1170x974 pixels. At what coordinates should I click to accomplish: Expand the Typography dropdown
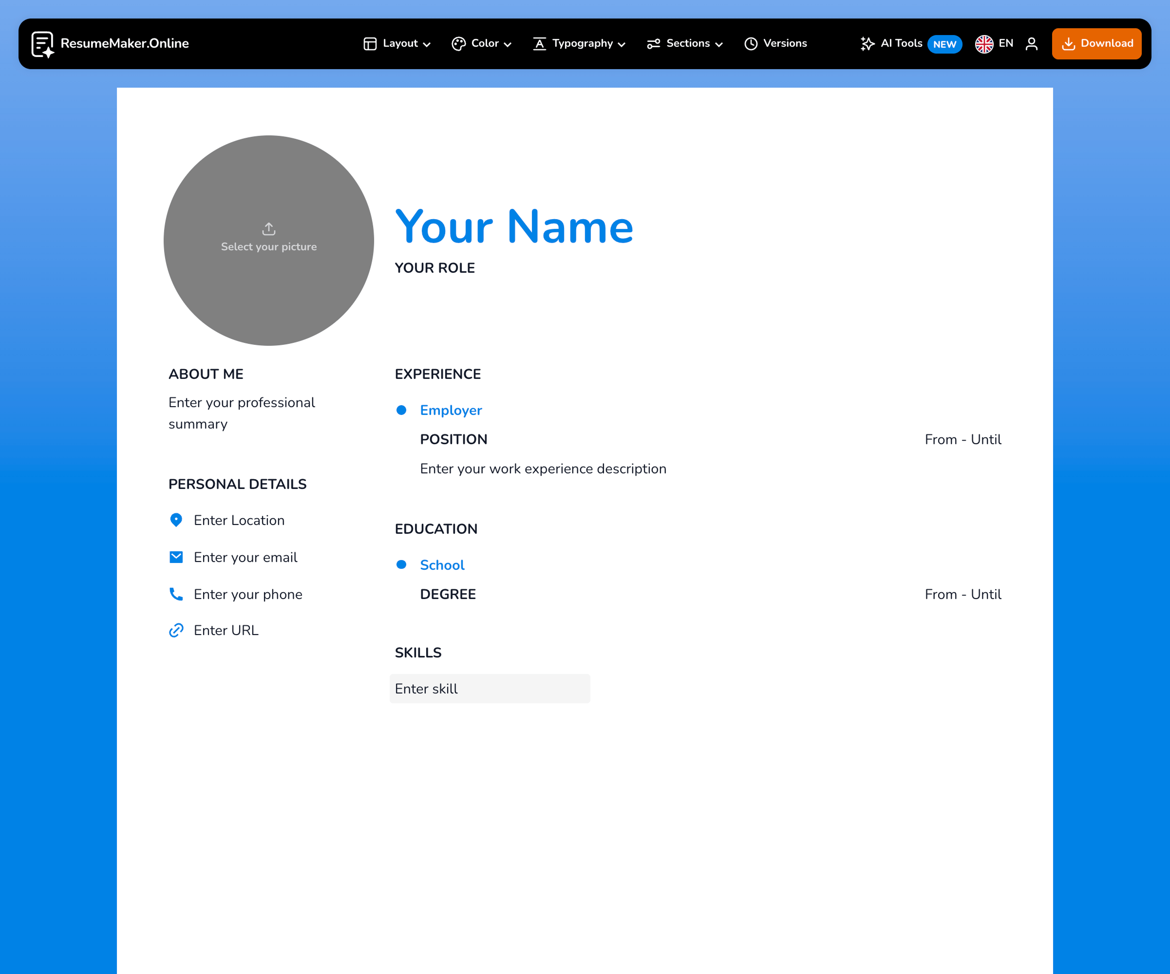click(x=579, y=43)
